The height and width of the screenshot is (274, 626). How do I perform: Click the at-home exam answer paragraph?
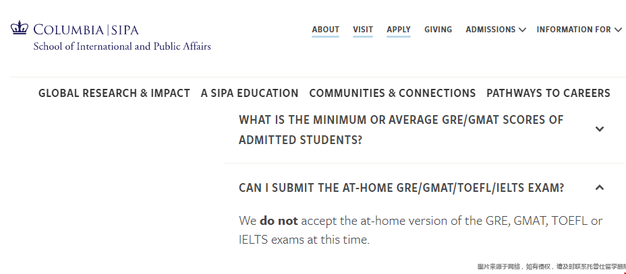(420, 230)
